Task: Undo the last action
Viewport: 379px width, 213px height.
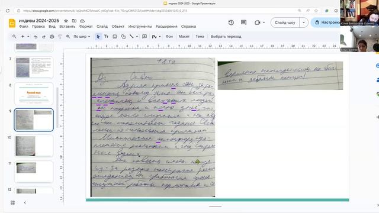Action: (x=36, y=37)
